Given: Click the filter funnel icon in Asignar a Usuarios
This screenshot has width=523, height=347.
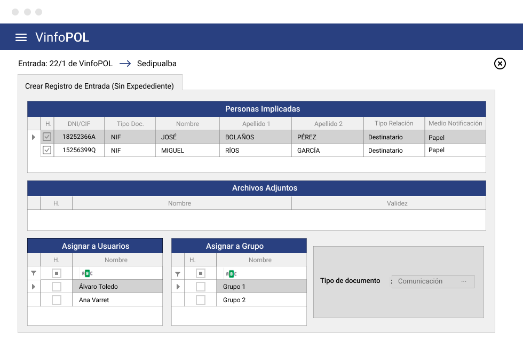Looking at the screenshot, I should 34,273.
